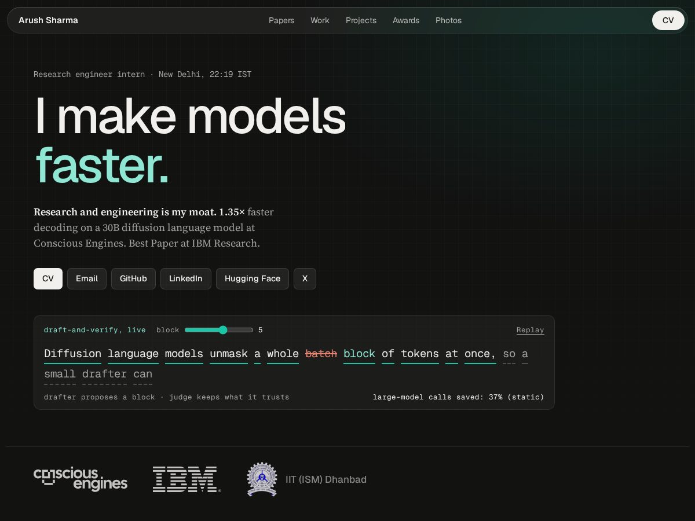Click the IIT (ISM) Dhanbad emblem
This screenshot has height=521, width=695.
point(262,479)
